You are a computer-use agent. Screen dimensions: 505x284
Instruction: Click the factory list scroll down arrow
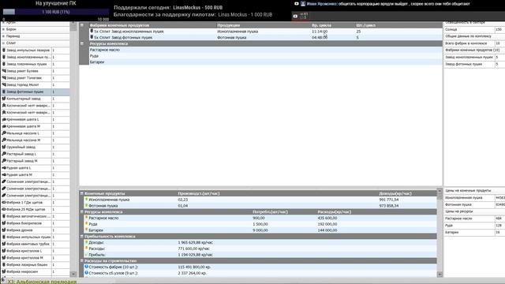[x=73, y=274]
